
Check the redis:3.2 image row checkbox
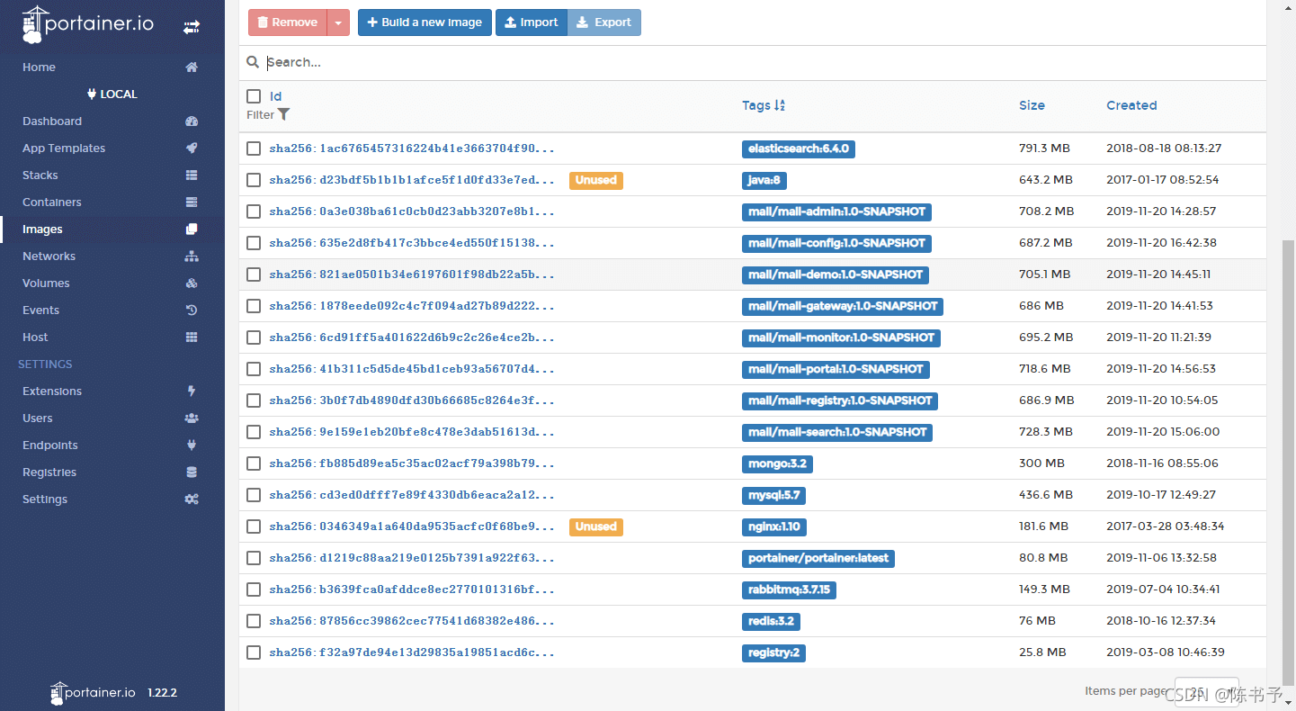tap(254, 621)
